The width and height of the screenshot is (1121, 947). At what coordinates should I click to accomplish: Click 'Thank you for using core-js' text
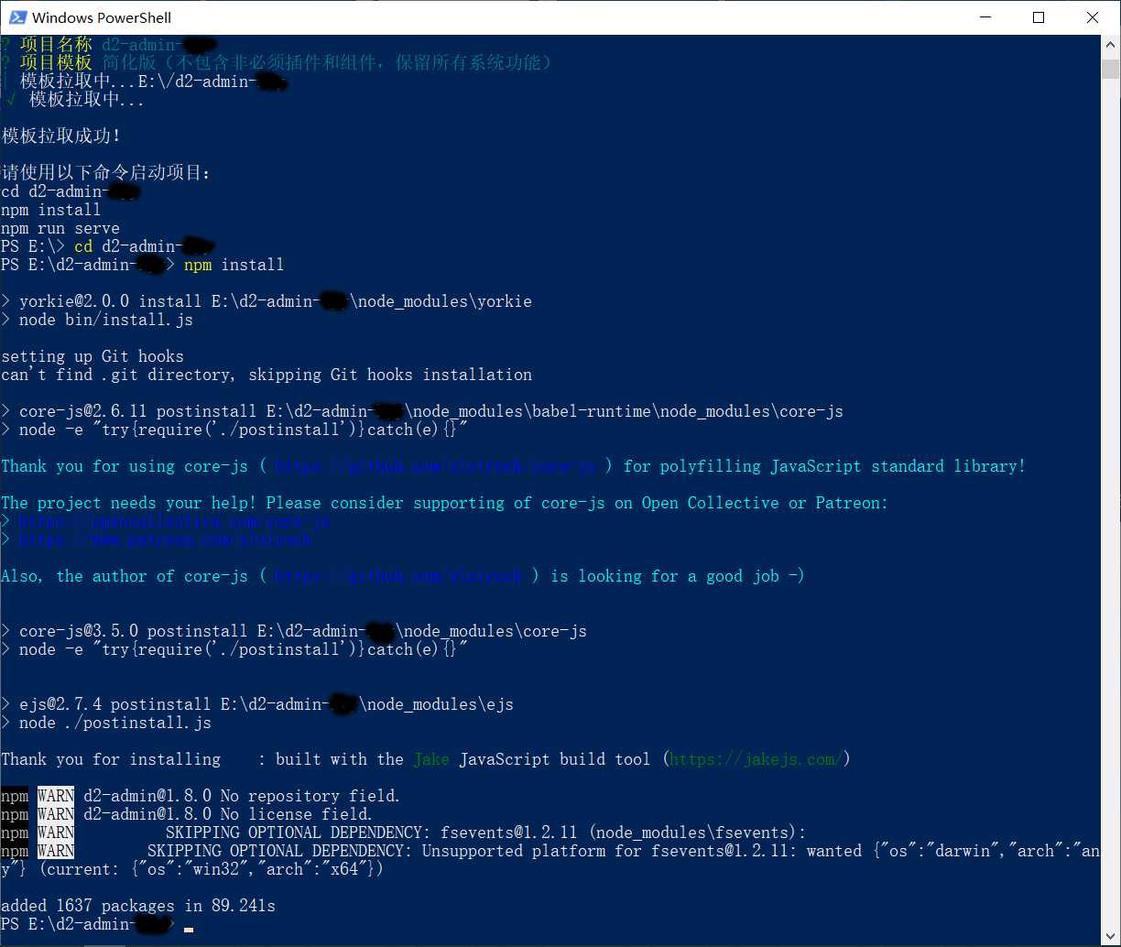coord(125,466)
